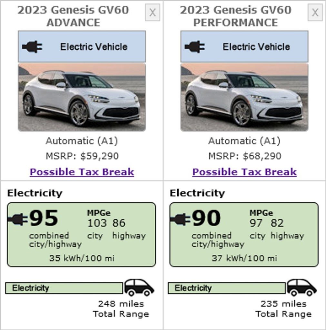
Task: Click the plug icon in Performance's Electric Vehicle banner
Action: 195,47
